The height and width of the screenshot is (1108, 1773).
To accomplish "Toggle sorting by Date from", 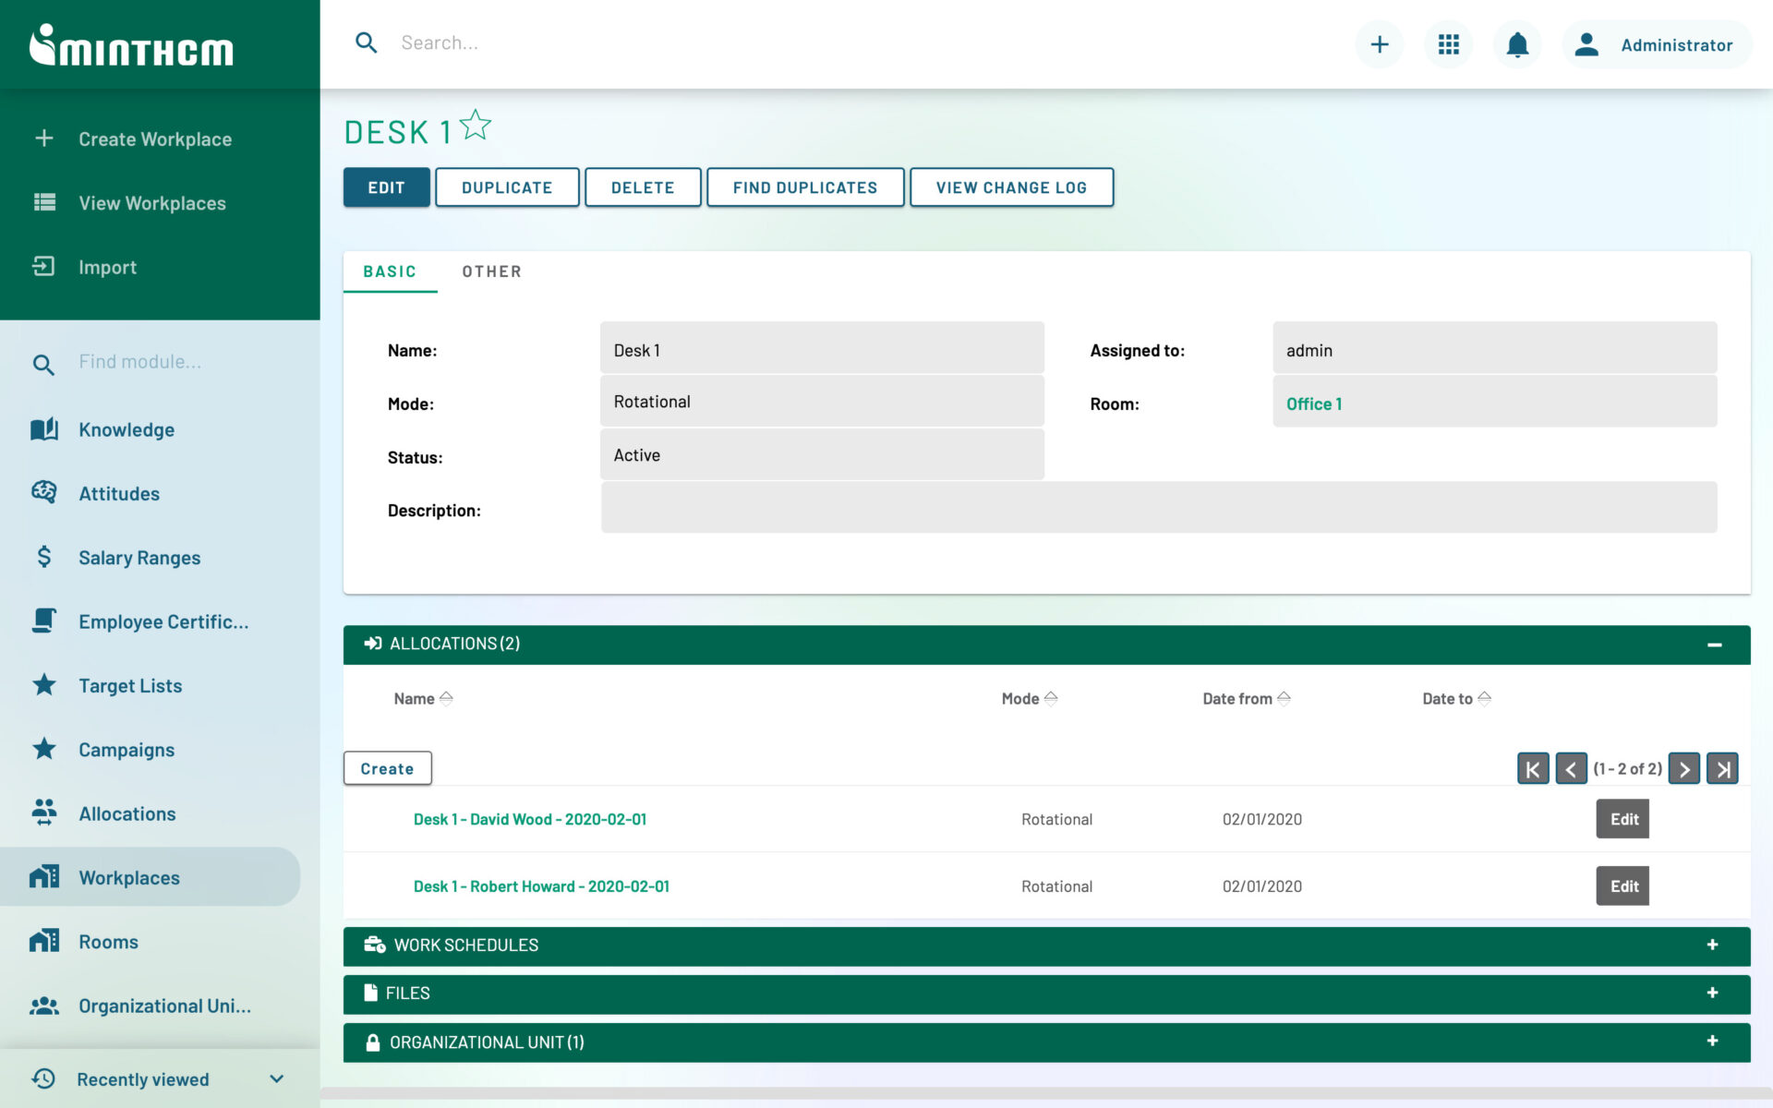I will click(x=1285, y=698).
